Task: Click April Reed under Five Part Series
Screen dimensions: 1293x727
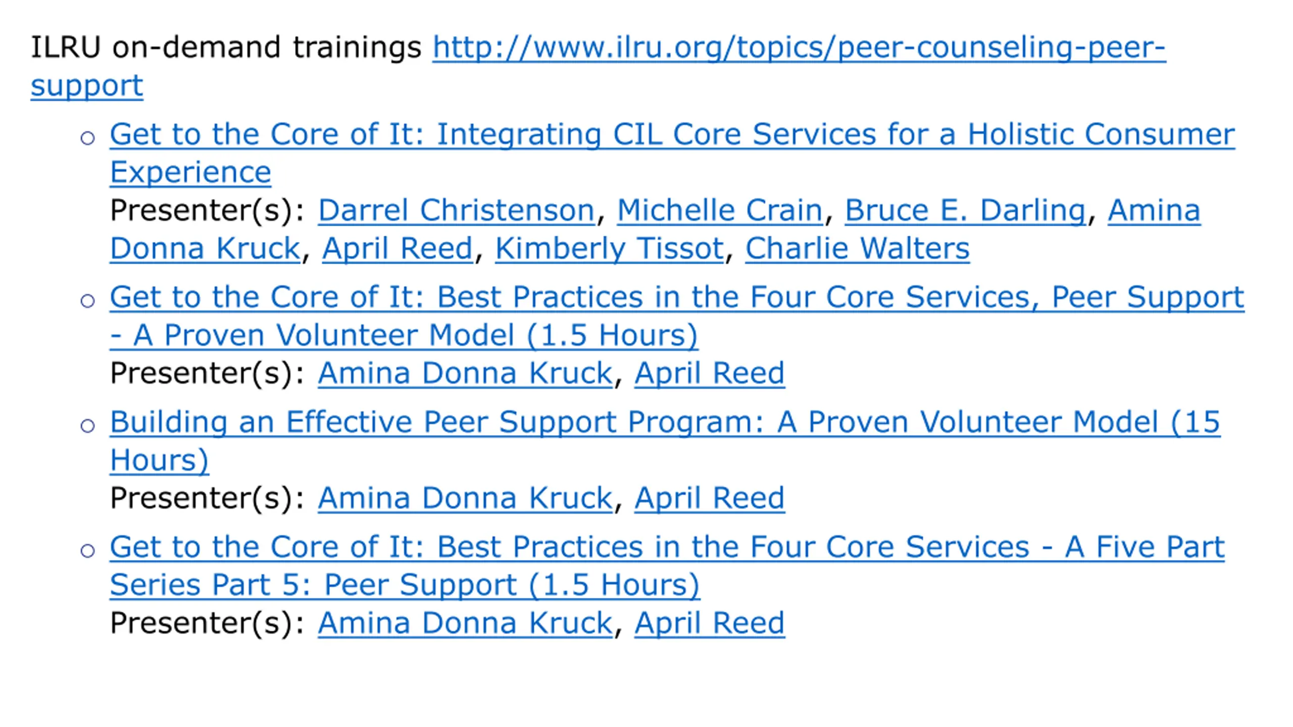Action: click(709, 624)
